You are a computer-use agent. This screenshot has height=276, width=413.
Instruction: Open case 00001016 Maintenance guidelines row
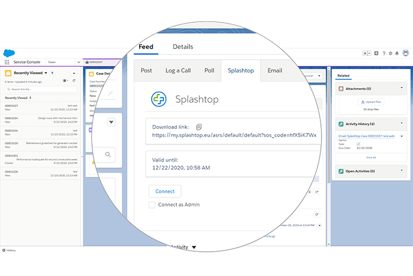click(x=41, y=145)
